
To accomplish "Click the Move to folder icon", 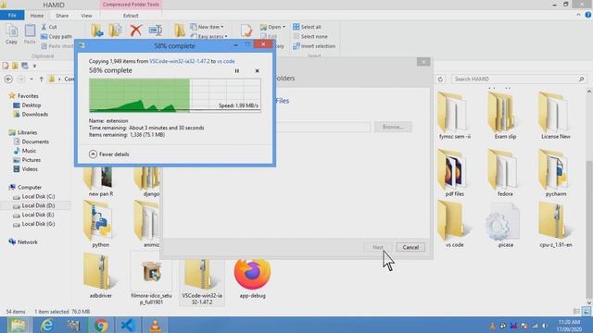I will coord(96,31).
